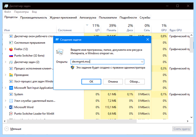Switch to the Подробности tab
196x137 pixels.
(128, 18)
